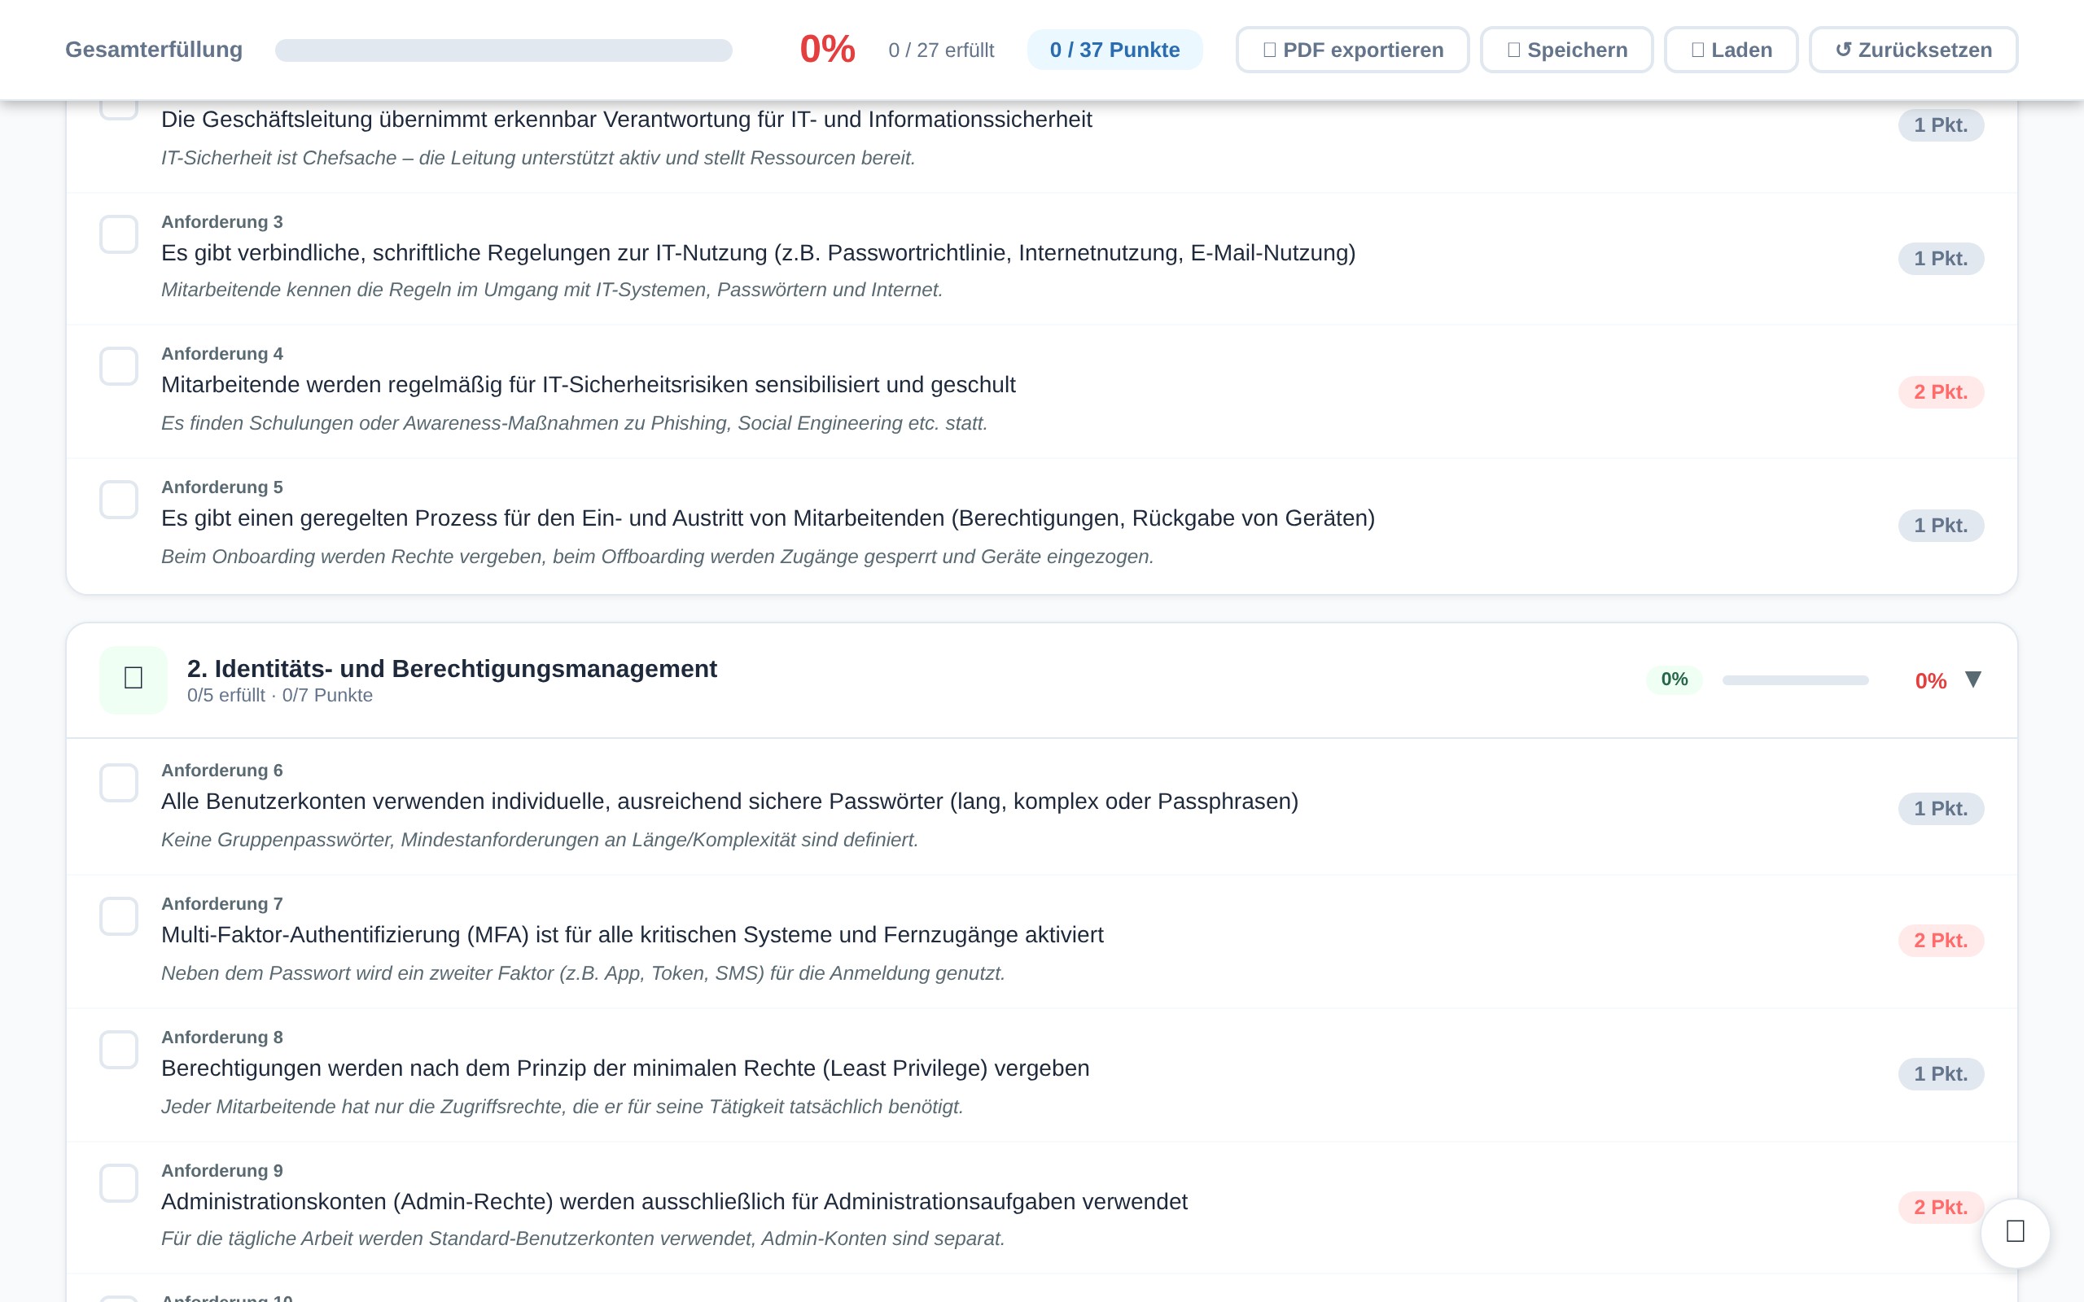Check the Anforderung 3 checkbox

click(x=119, y=234)
